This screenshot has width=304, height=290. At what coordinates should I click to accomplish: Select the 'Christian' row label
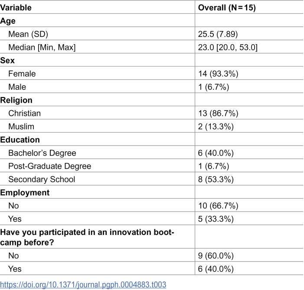[x=24, y=113]
